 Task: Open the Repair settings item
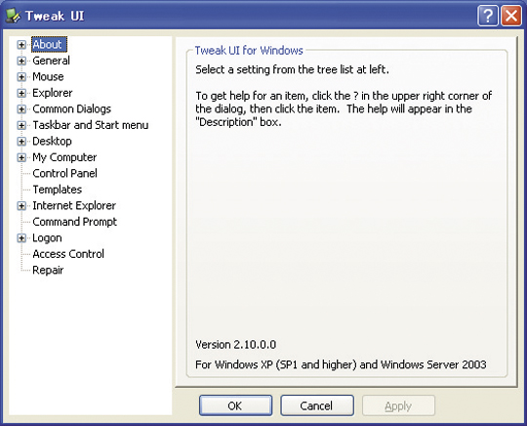48,271
